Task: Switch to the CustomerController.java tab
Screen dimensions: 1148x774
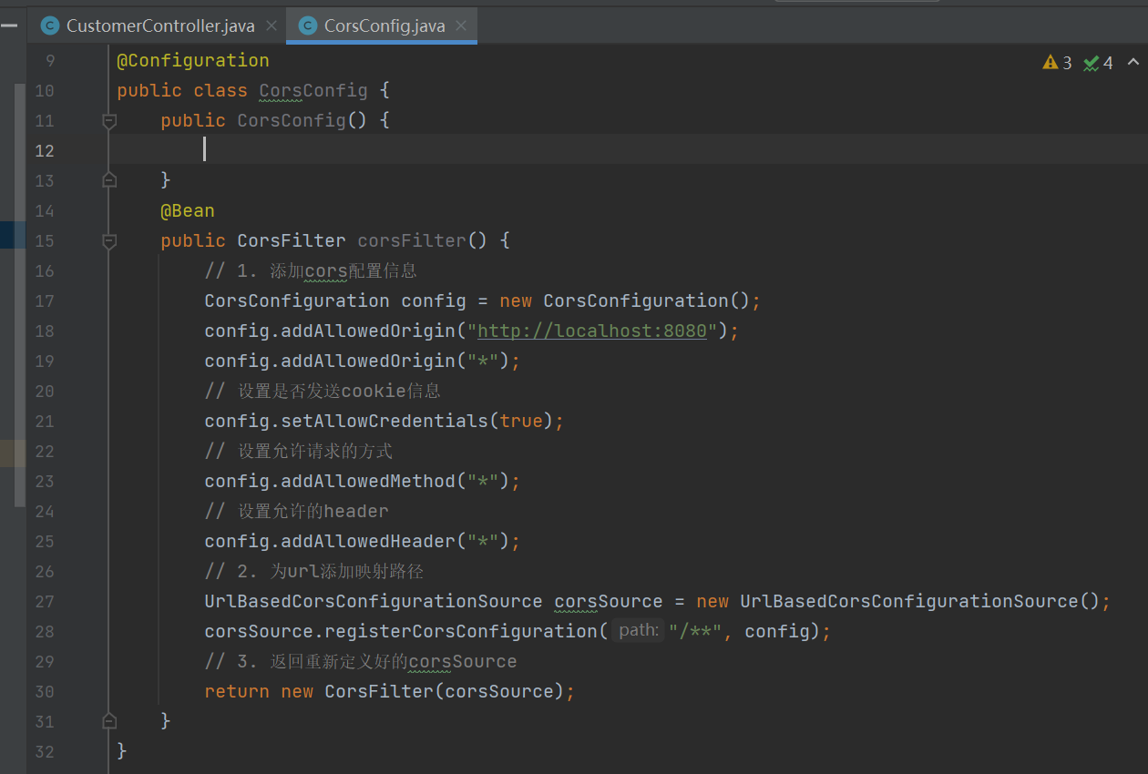Action: 160,26
